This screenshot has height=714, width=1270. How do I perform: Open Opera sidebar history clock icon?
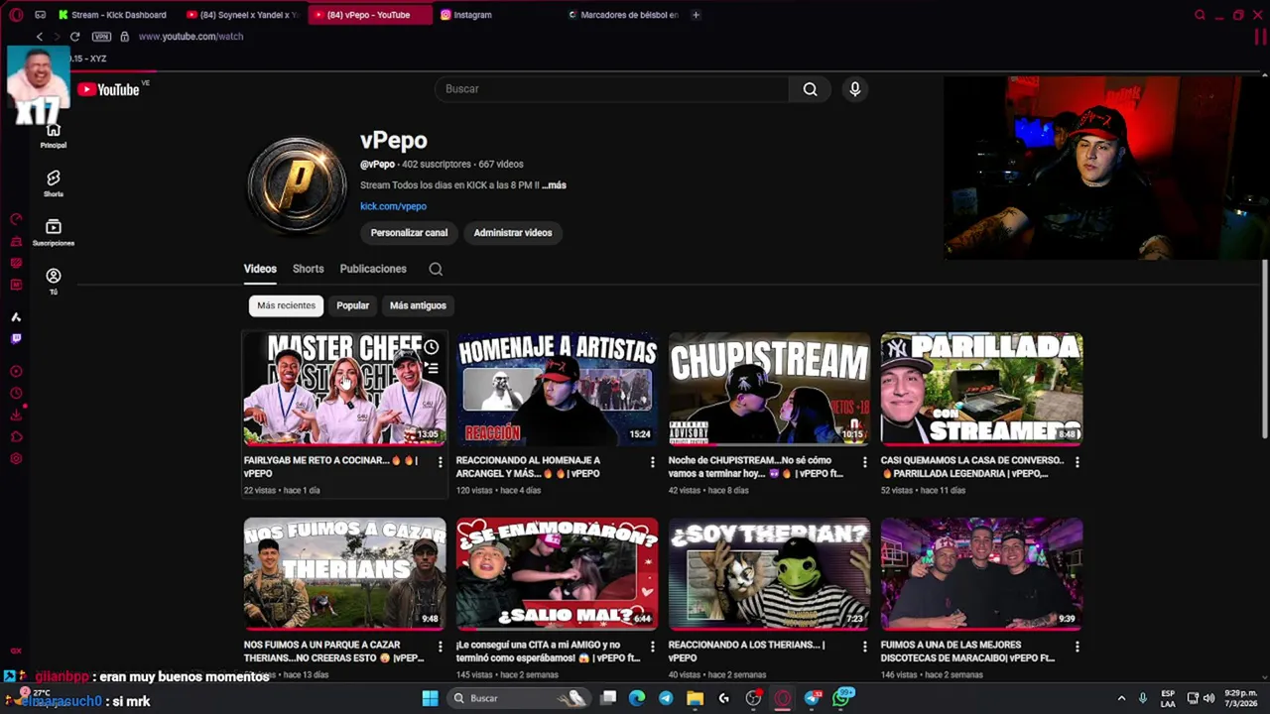click(16, 394)
